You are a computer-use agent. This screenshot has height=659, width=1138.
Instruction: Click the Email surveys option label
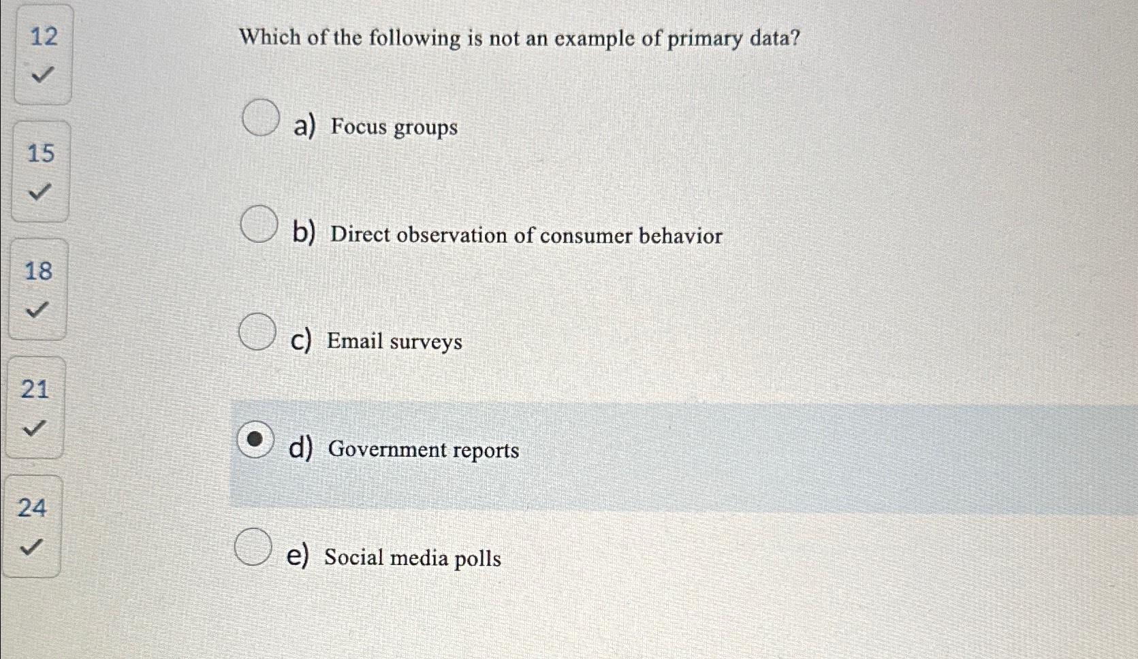click(x=394, y=341)
